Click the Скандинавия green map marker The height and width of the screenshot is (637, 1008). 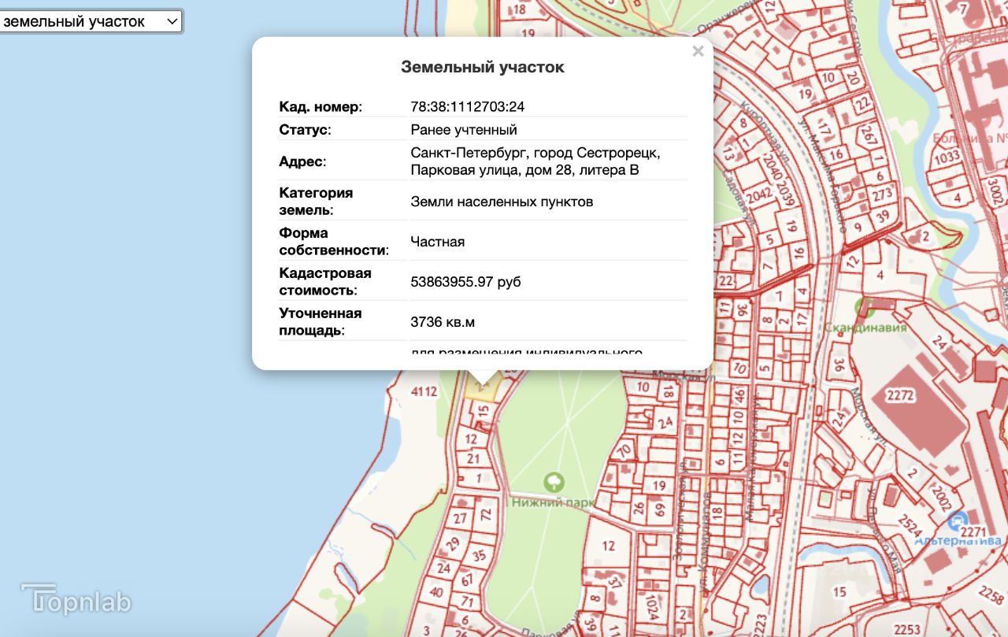865,305
